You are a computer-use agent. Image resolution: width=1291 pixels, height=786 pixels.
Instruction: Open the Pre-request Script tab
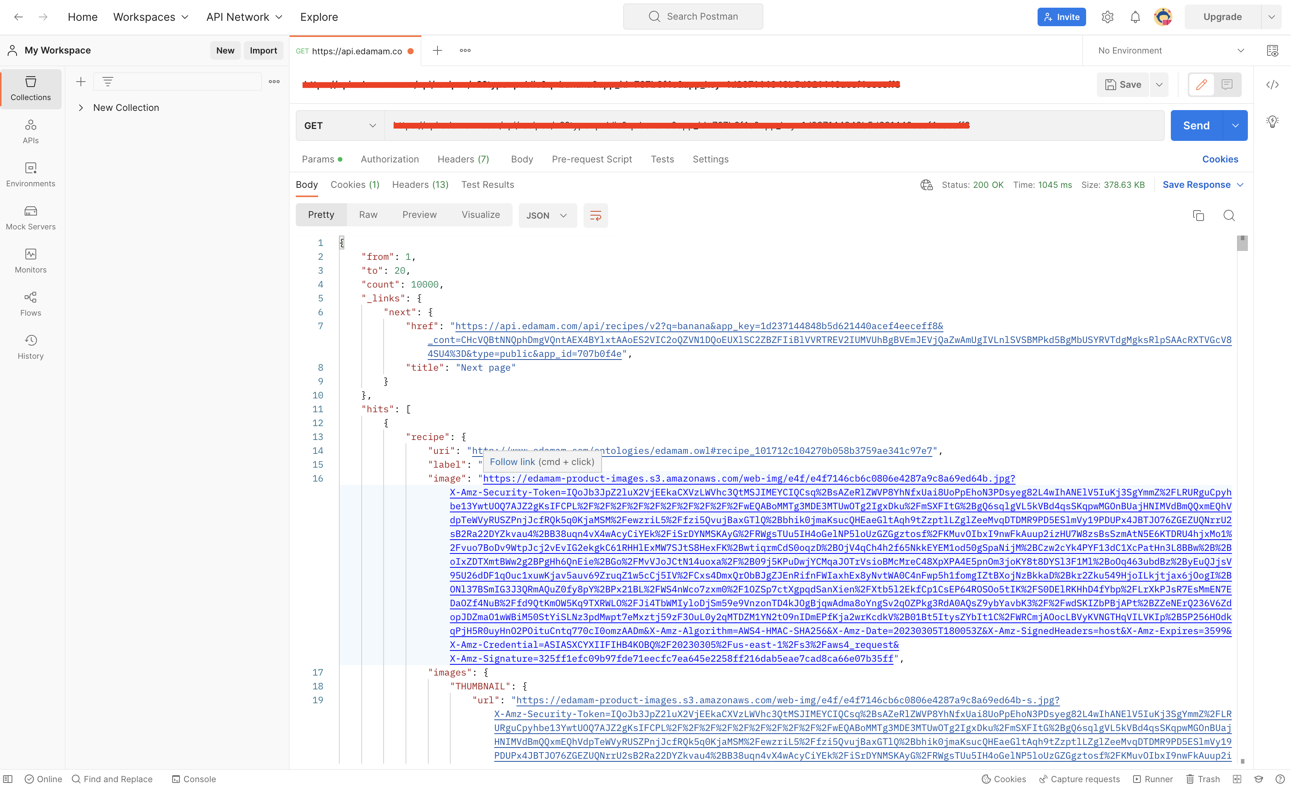tap(592, 159)
